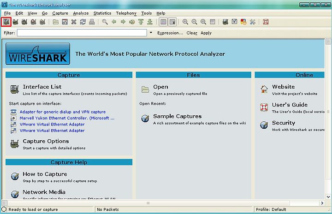Reload the capture file toolbar icon
332x214 pixels.
(83, 22)
